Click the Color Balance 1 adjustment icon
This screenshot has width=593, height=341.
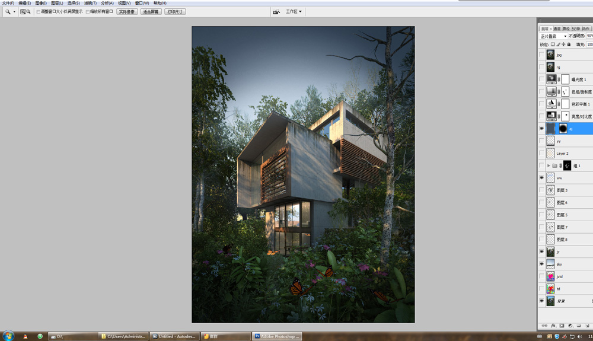[551, 104]
